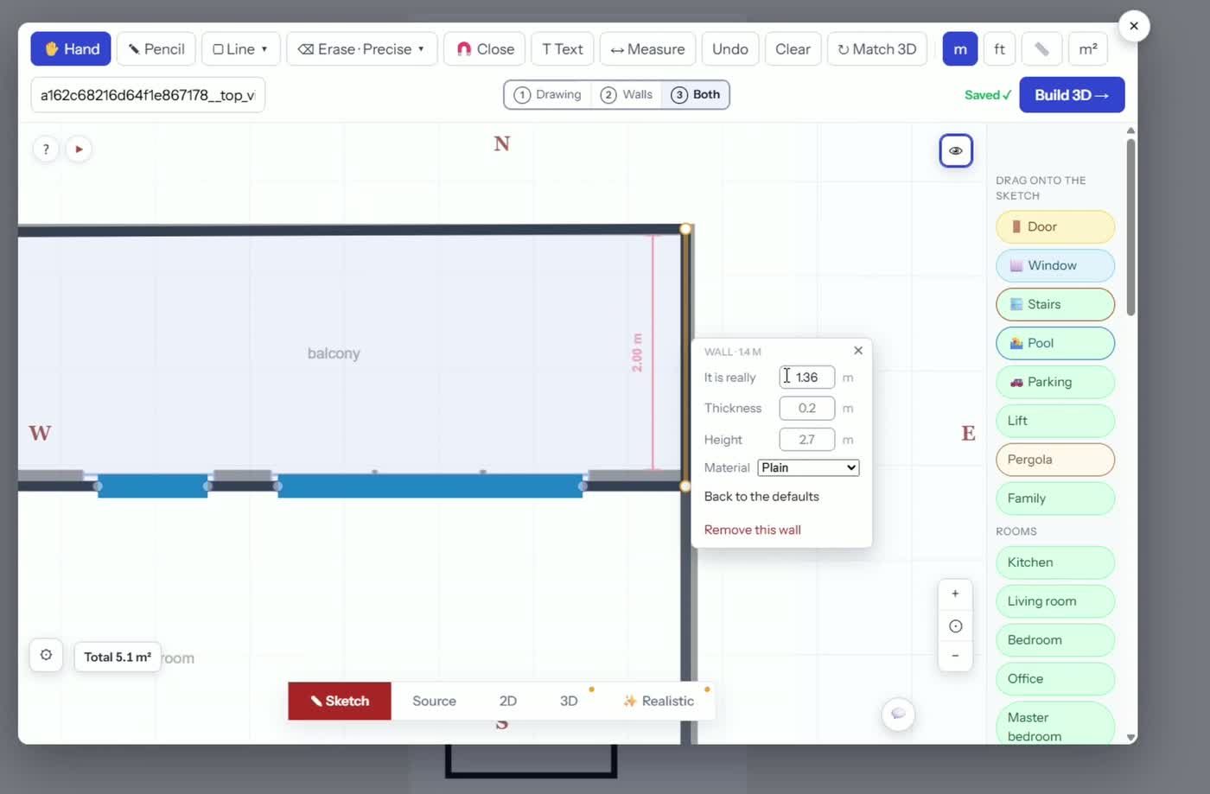
Task: Click the play tutorial icon
Action: tap(79, 149)
